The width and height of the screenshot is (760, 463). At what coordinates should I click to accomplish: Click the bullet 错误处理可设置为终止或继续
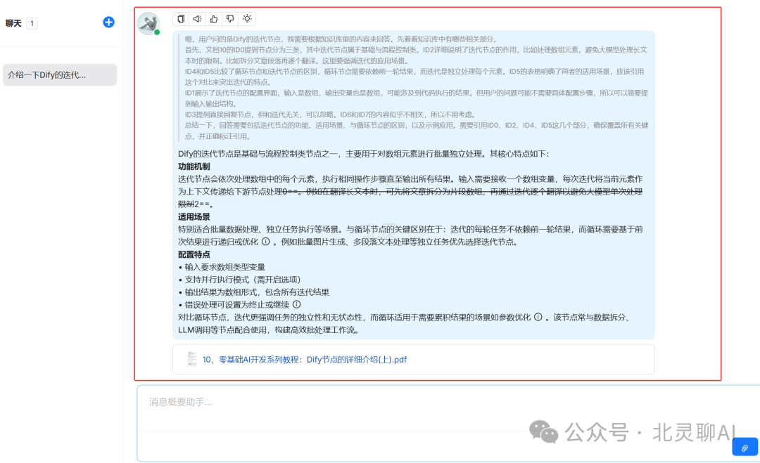[236, 305]
